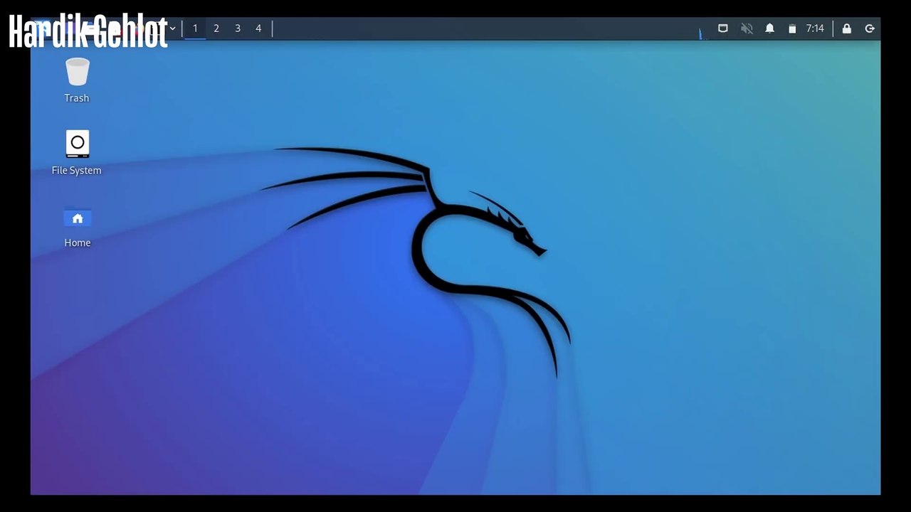Open the 7:14 clock in the panel
This screenshot has height=512, width=911.
pyautogui.click(x=815, y=28)
